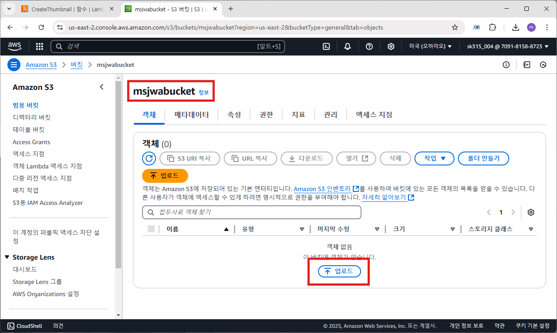The height and width of the screenshot is (333, 557).
Task: Click the side navigation scrollbar
Action: pyautogui.click(x=119, y=174)
